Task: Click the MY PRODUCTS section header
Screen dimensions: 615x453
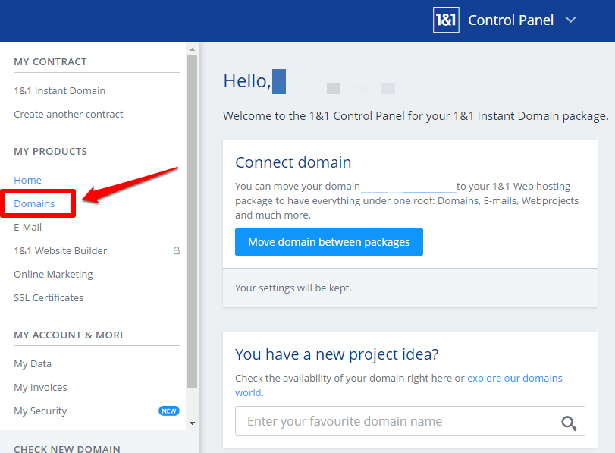Action: (x=50, y=152)
